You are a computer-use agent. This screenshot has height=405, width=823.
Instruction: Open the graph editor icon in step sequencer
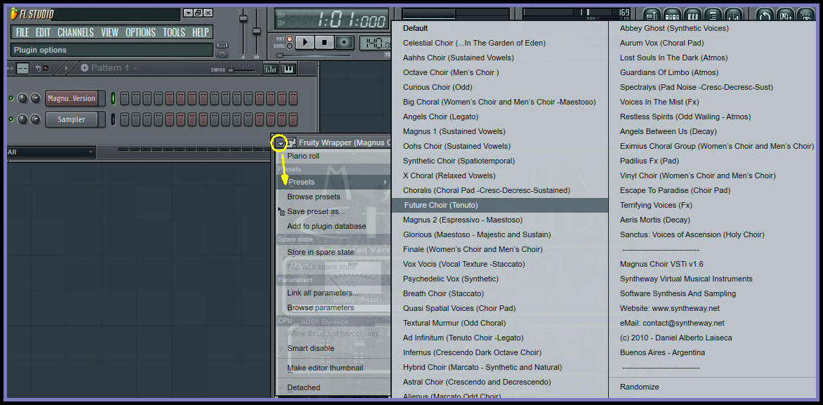(x=271, y=69)
